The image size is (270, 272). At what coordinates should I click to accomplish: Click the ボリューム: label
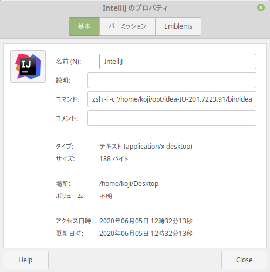click(70, 196)
